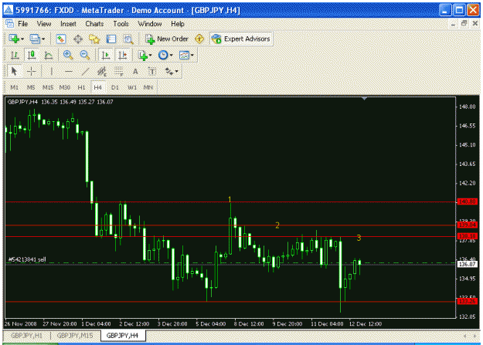Select the Text Label tool
483x345 pixels.
[x=152, y=72]
